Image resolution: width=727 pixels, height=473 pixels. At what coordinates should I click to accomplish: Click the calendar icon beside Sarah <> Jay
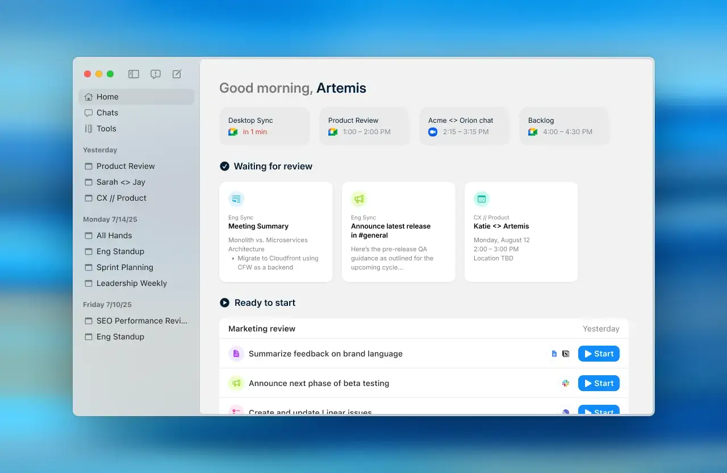click(88, 182)
